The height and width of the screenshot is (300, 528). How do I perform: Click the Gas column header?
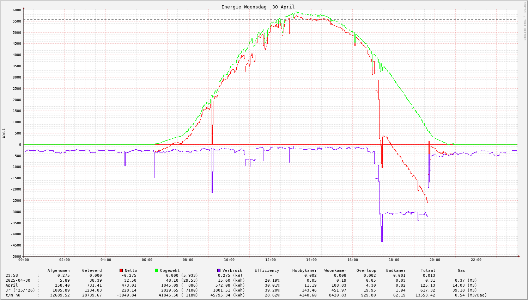click(x=461, y=270)
